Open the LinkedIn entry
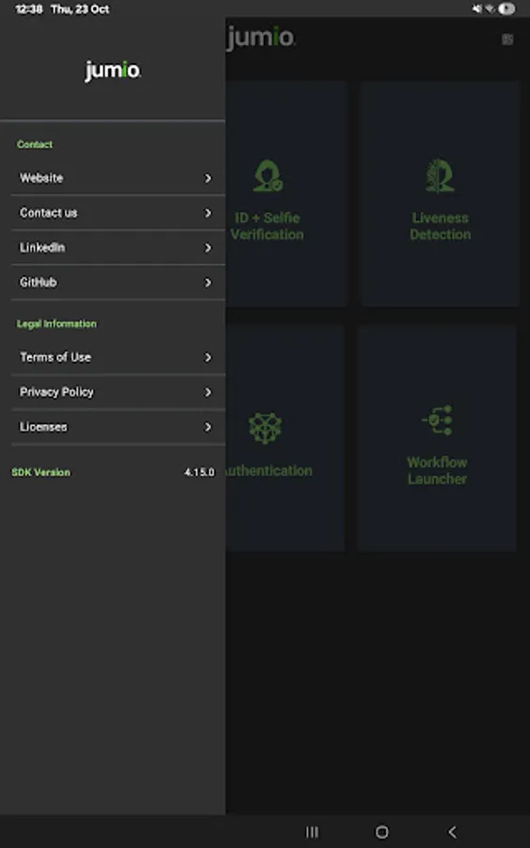Screen dimensions: 530x848 [118, 248]
